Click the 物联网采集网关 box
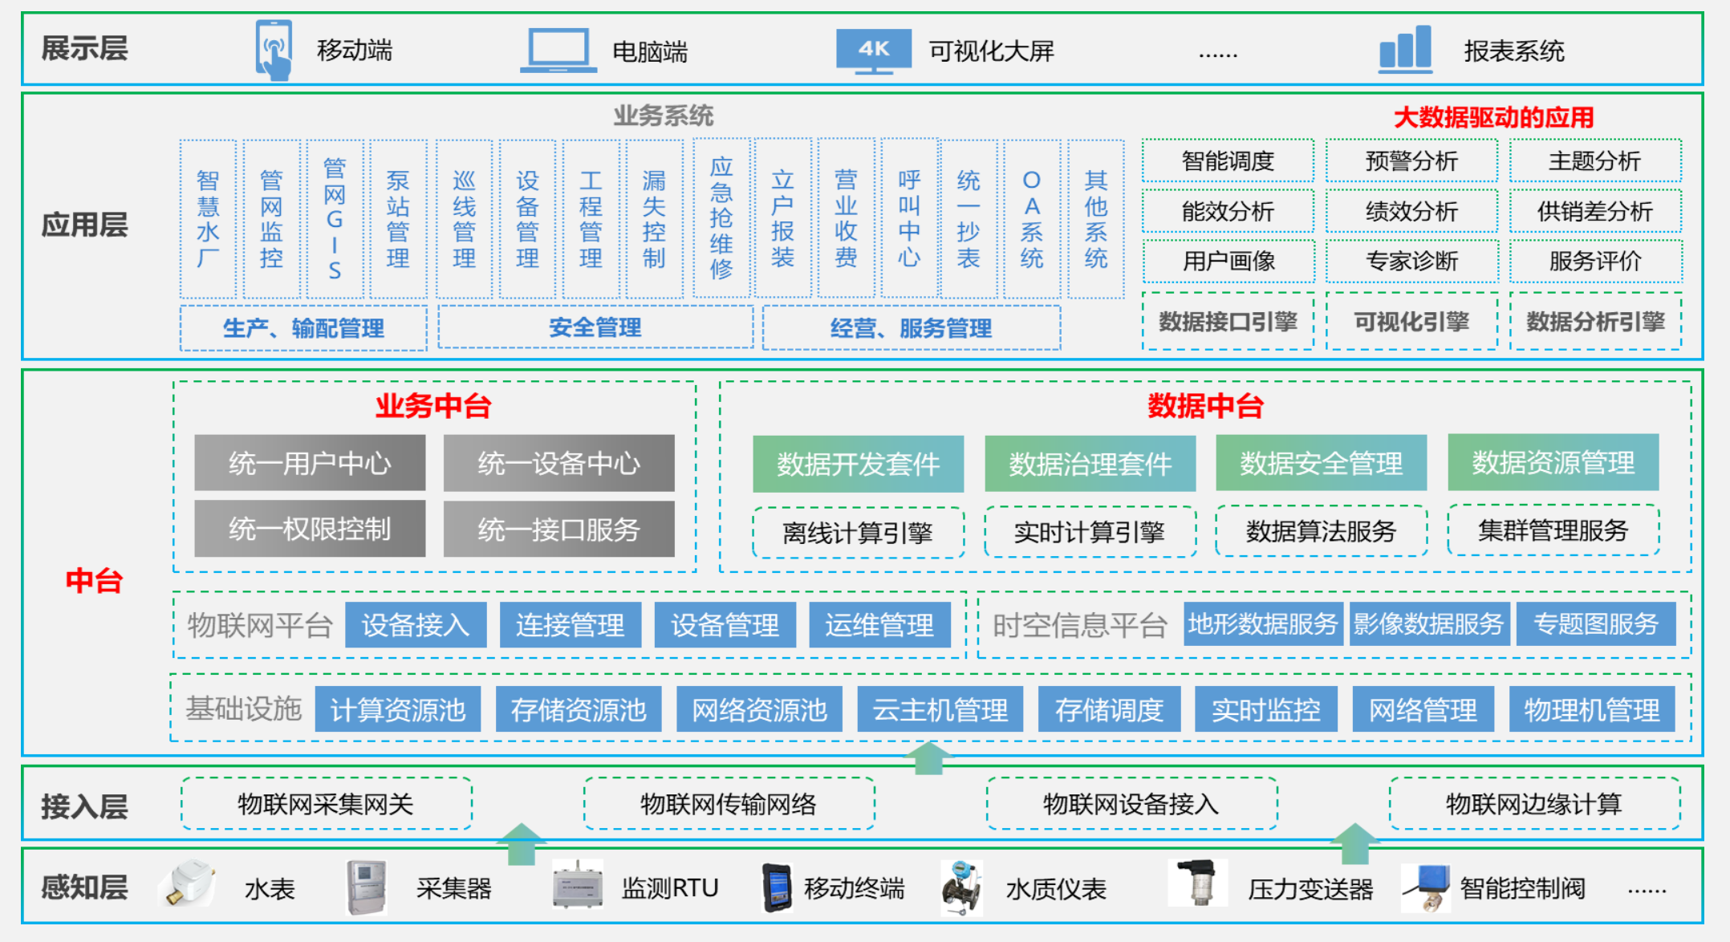Image resolution: width=1730 pixels, height=942 pixels. click(327, 803)
